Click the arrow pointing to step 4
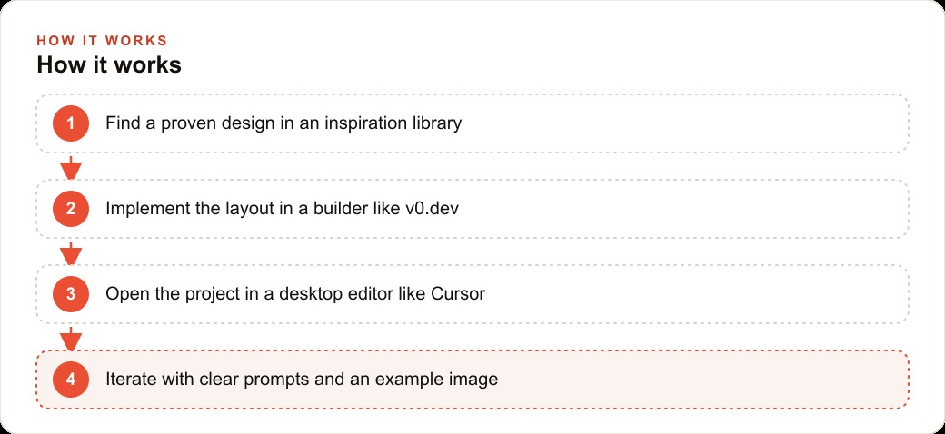This screenshot has width=945, height=434. (71, 339)
